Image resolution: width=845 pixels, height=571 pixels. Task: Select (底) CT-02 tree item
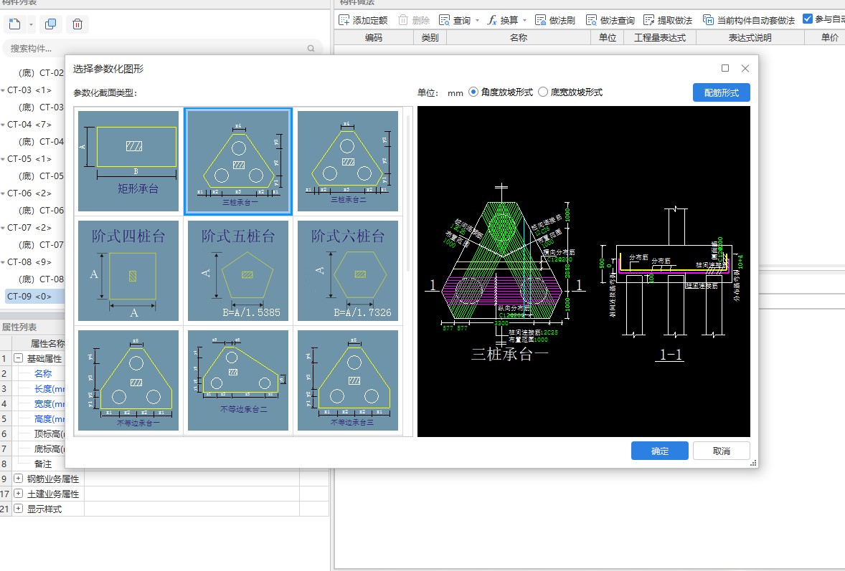coord(41,72)
